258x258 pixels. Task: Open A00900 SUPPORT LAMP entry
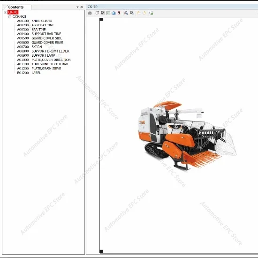click(36, 55)
